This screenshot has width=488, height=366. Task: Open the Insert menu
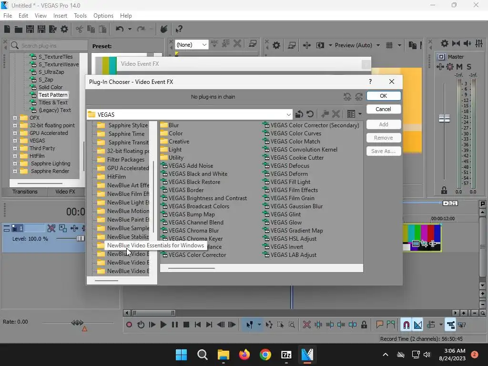click(x=60, y=16)
